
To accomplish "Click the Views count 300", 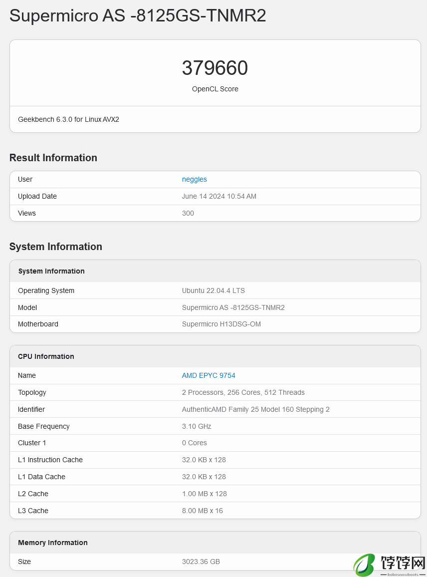I will click(x=188, y=213).
